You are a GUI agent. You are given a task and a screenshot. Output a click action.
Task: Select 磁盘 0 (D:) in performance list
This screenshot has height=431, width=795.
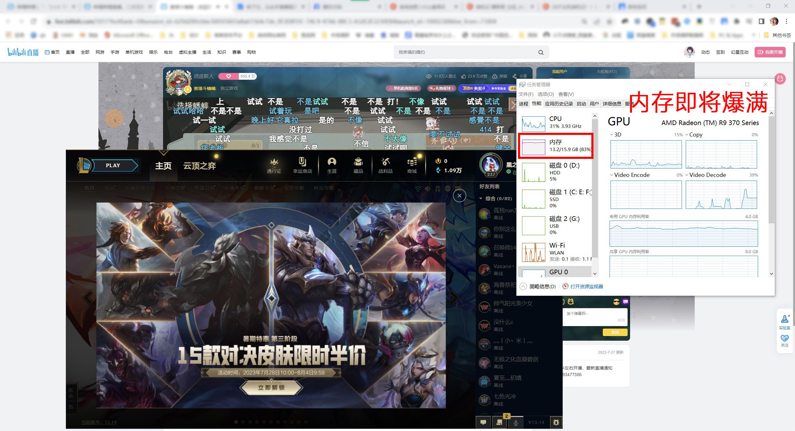click(555, 172)
